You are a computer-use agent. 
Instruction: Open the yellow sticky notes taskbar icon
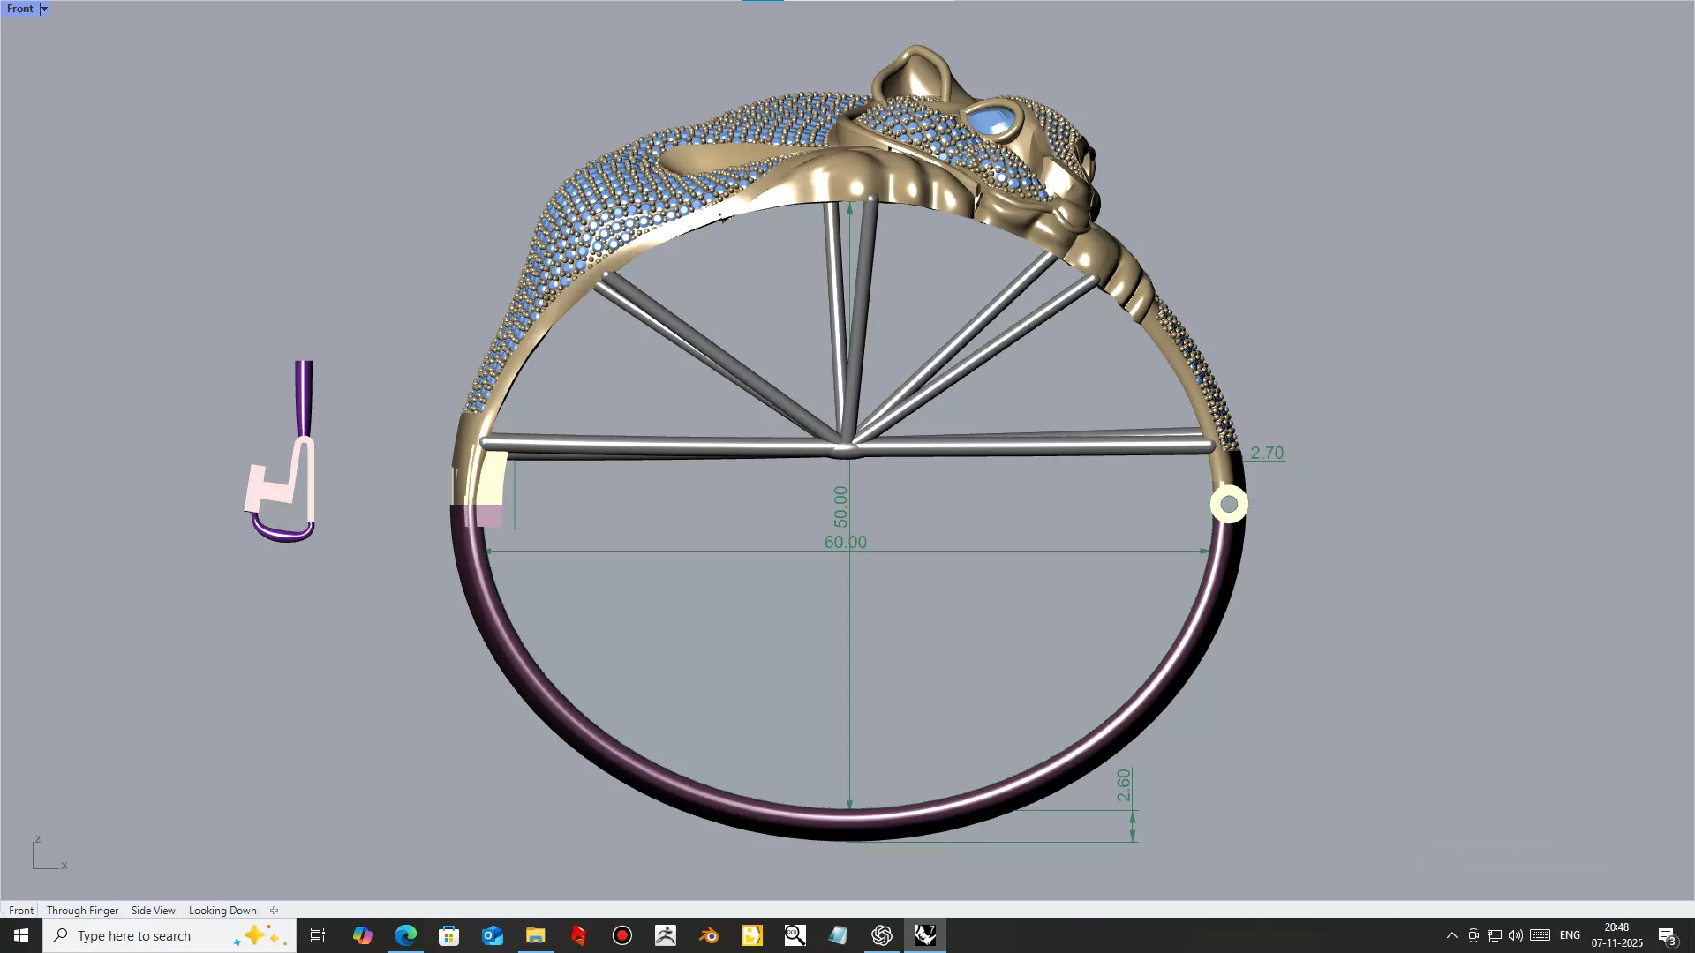[x=752, y=935]
